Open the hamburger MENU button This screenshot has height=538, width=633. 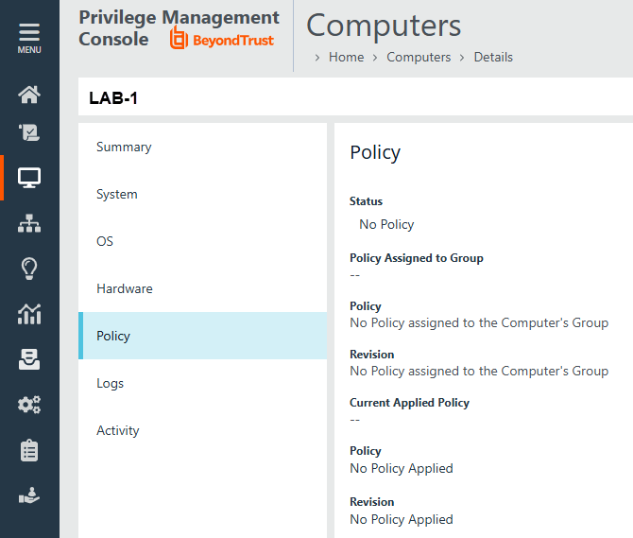[29, 39]
